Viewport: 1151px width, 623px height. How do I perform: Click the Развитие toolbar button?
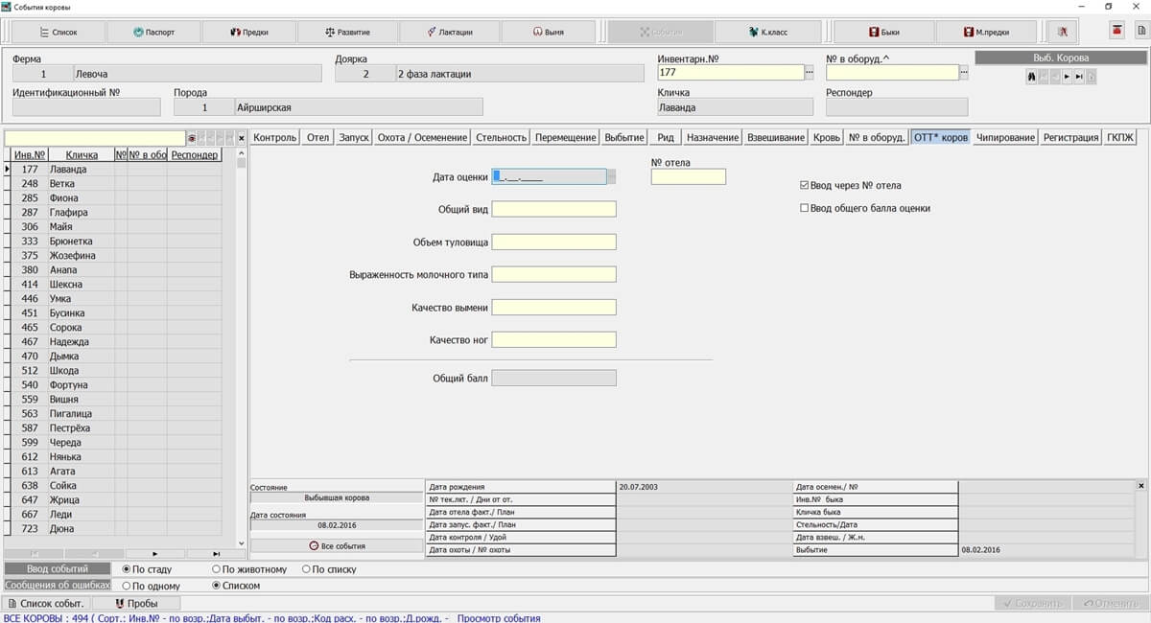345,32
